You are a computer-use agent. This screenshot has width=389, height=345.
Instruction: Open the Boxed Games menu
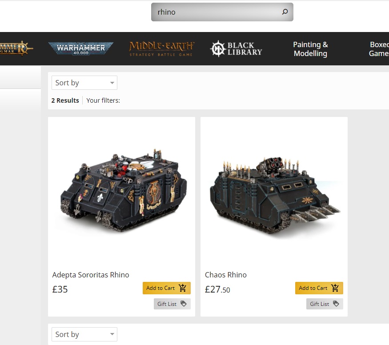pos(379,49)
